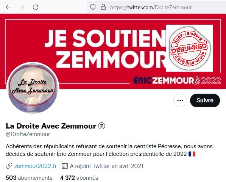The image size is (226, 182).
Task: View the 503 abonnements list
Action: point(29,178)
